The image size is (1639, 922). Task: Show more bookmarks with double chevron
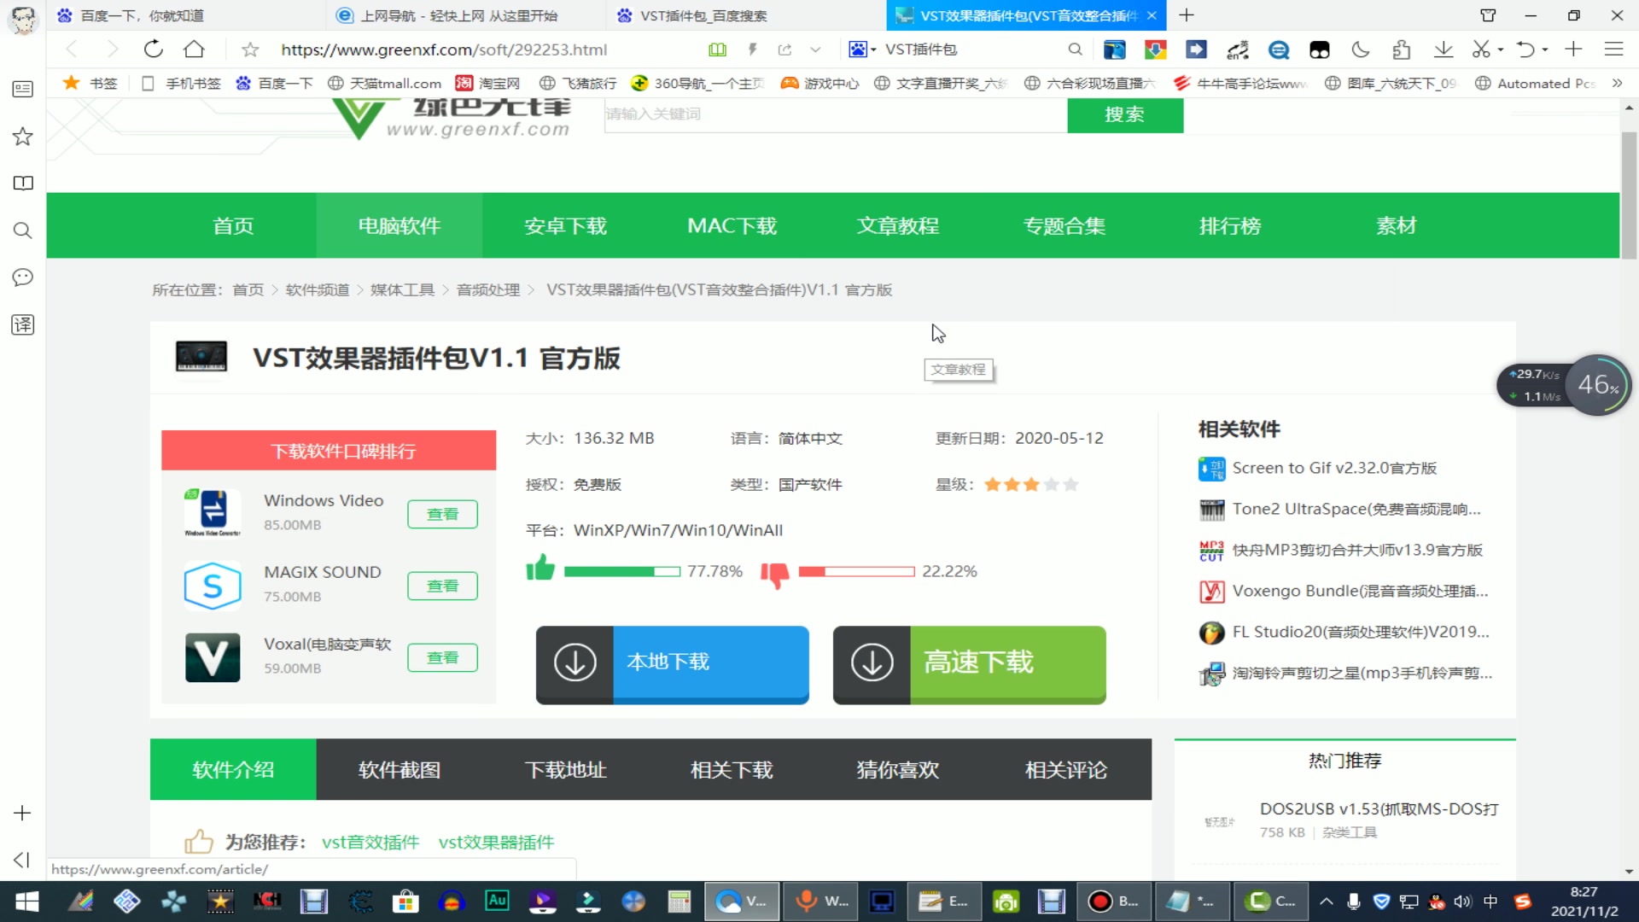pos(1617,83)
